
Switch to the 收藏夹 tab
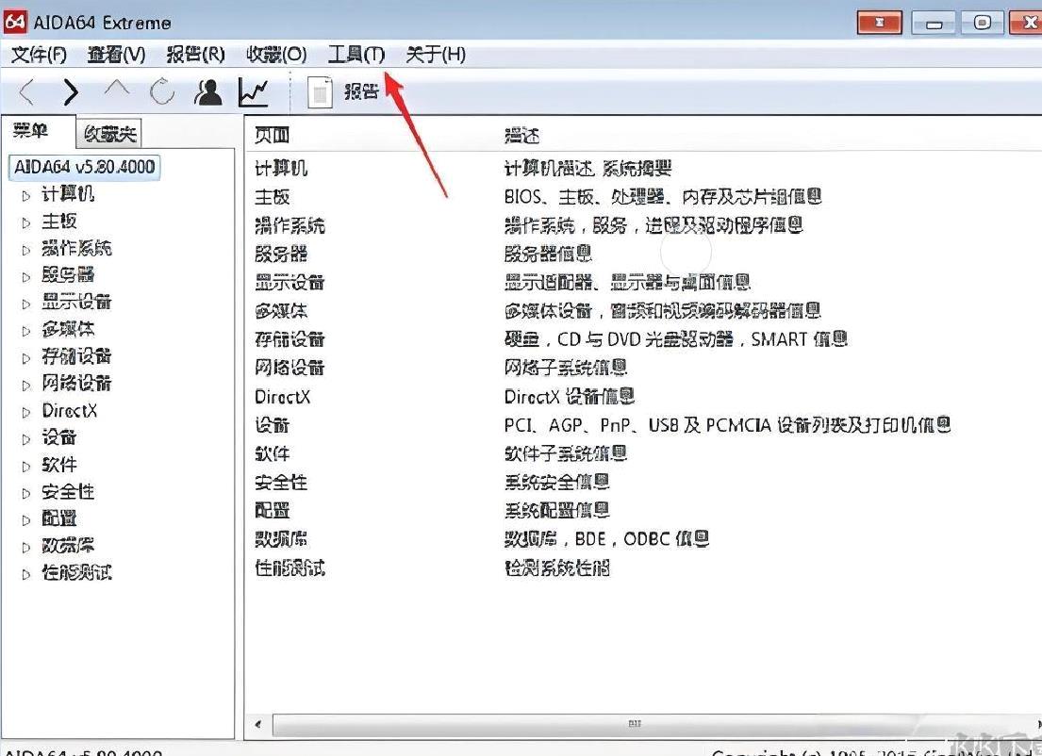coord(109,134)
